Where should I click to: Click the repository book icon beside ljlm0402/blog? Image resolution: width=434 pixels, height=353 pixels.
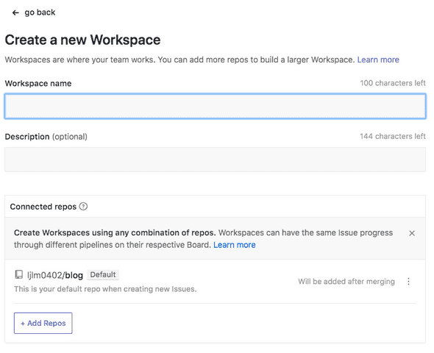(x=18, y=274)
